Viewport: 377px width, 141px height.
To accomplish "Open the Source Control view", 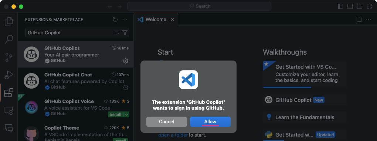I will [9, 57].
